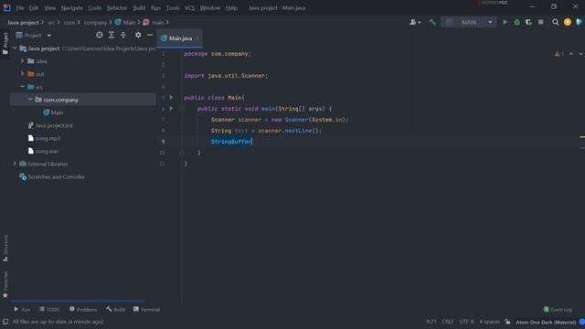The height and width of the screenshot is (329, 585).
Task: Open the TODO tool window
Action: (x=49, y=310)
